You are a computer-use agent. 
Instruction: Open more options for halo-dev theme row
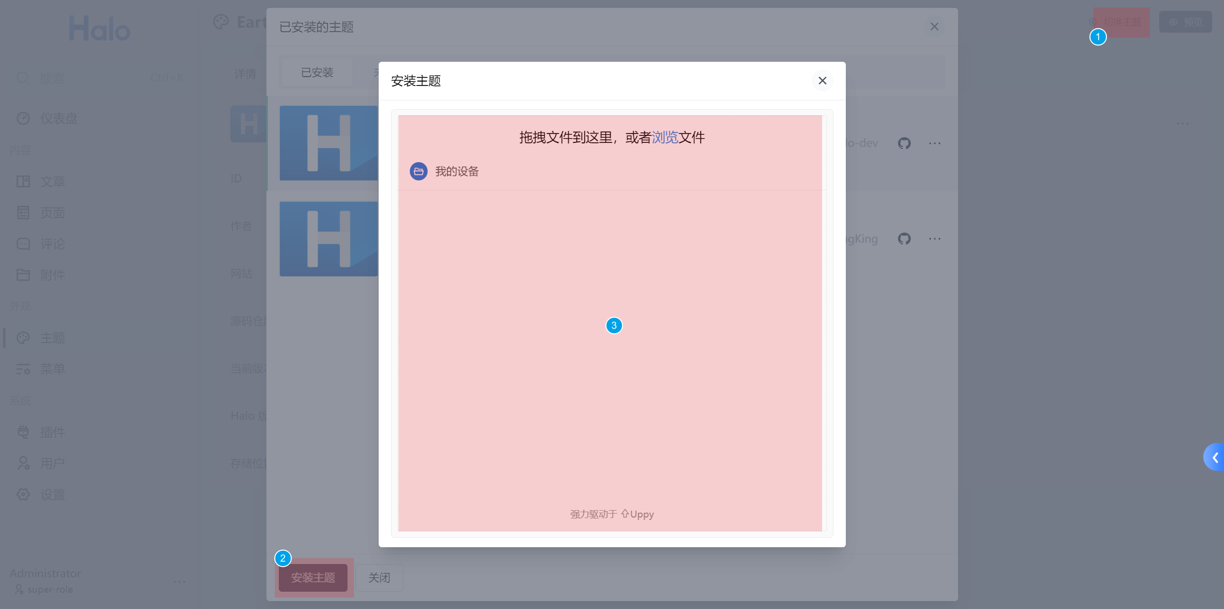pos(934,143)
